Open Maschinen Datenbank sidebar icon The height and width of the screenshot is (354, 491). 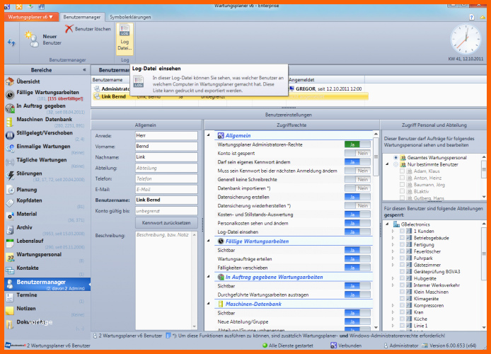point(10,122)
